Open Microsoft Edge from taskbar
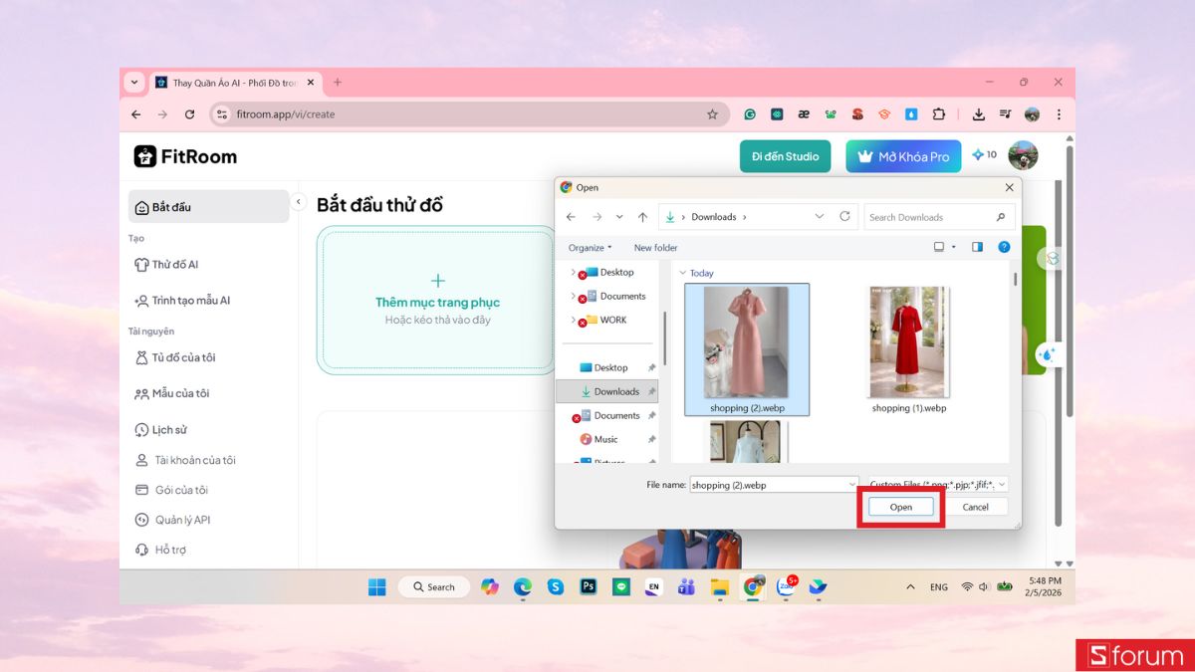The height and width of the screenshot is (672, 1195). tap(523, 587)
